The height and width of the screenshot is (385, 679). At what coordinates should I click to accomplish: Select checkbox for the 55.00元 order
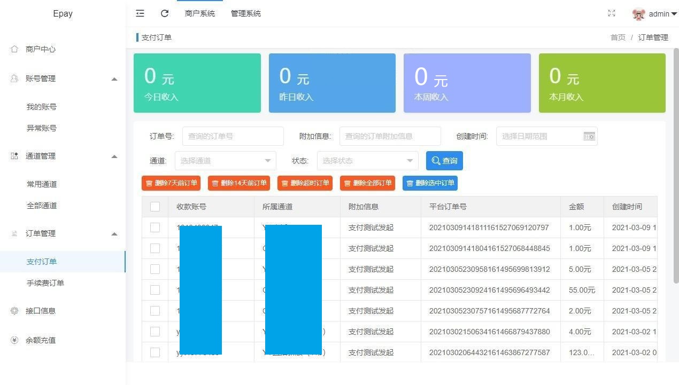(x=155, y=290)
